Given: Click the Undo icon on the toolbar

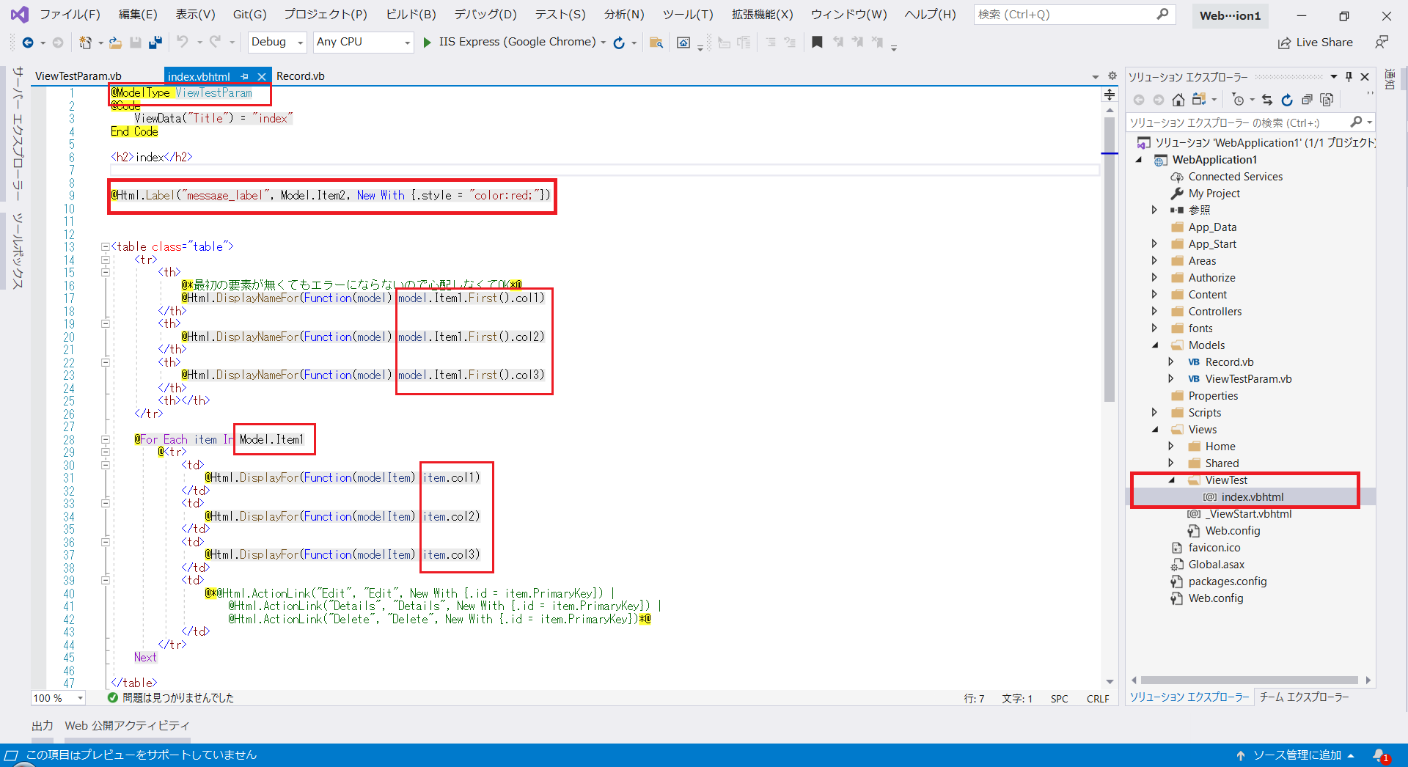Looking at the screenshot, I should [x=184, y=42].
